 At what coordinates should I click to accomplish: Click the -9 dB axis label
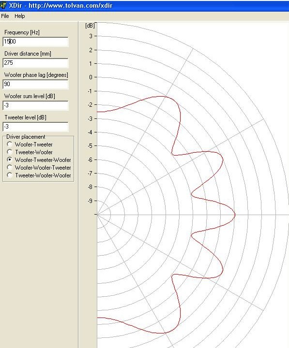coord(90,201)
